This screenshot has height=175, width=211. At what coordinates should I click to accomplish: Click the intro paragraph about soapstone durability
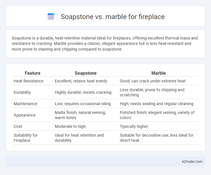[105, 43]
